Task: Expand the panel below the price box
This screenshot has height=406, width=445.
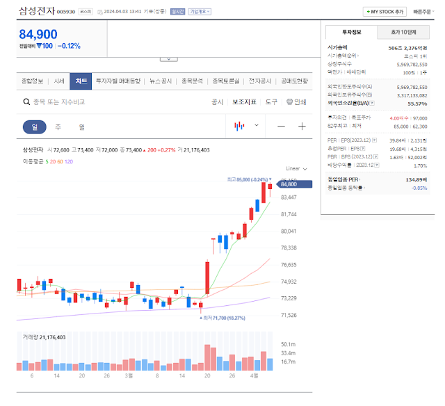Action: click(169, 59)
